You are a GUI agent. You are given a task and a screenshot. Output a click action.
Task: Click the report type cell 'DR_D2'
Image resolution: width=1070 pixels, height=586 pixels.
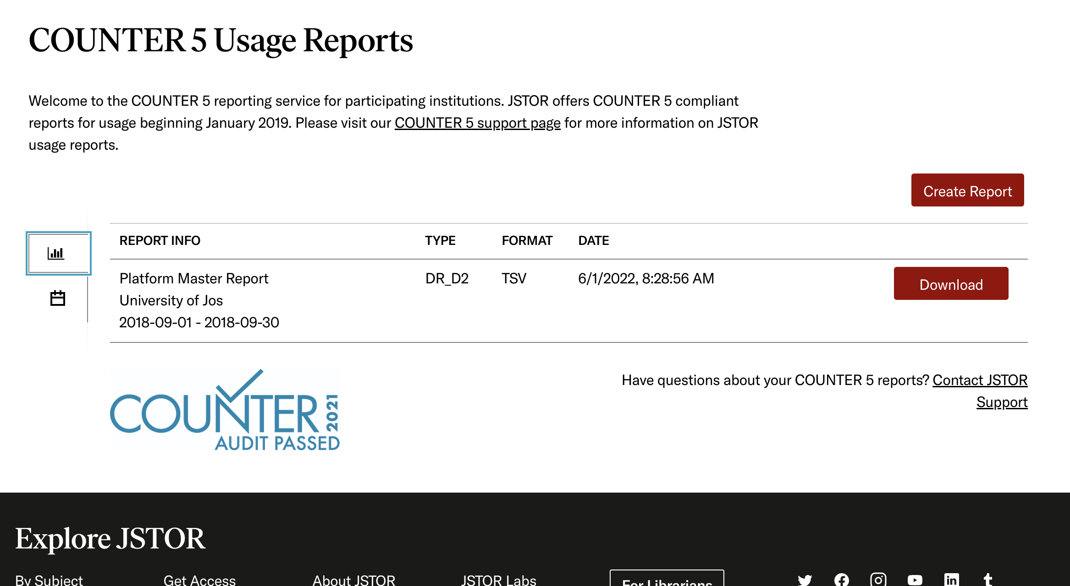pos(447,278)
